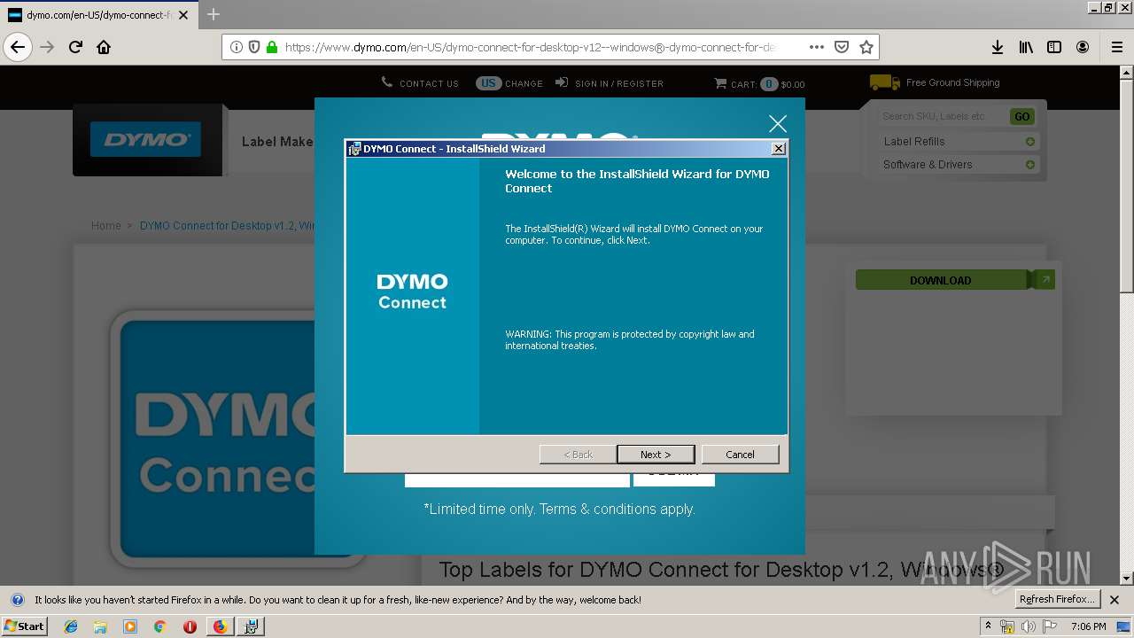
Task: Save page to Pocket
Action: (842, 47)
